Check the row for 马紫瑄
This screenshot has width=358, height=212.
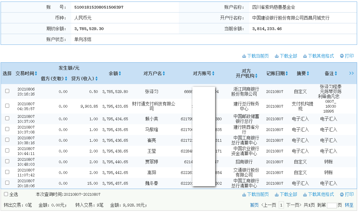tap(7, 129)
